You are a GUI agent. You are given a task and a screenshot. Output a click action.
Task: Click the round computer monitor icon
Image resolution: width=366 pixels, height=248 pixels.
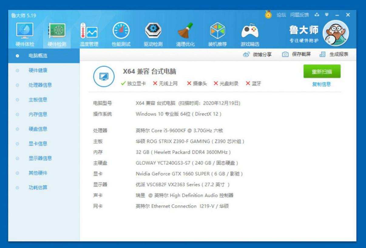[x=104, y=76]
